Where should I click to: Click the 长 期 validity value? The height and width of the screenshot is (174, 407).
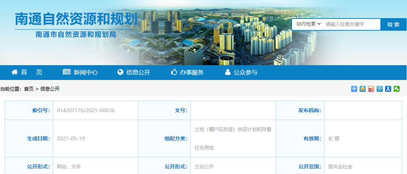coord(334,139)
